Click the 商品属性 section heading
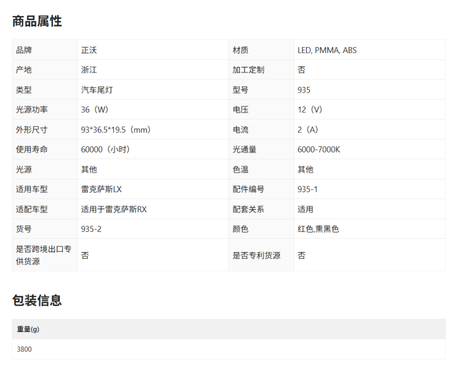Image resolution: width=460 pixels, height=370 pixels. click(37, 21)
